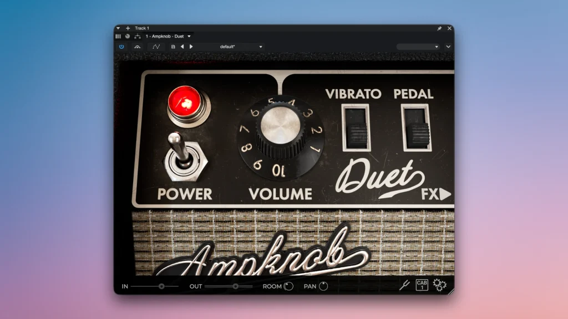This screenshot has height=319, width=568.
Task: Click the round knob icon next to the bars
Action: (128, 36)
